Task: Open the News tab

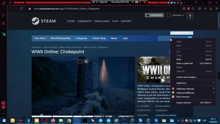Action: click(x=114, y=38)
